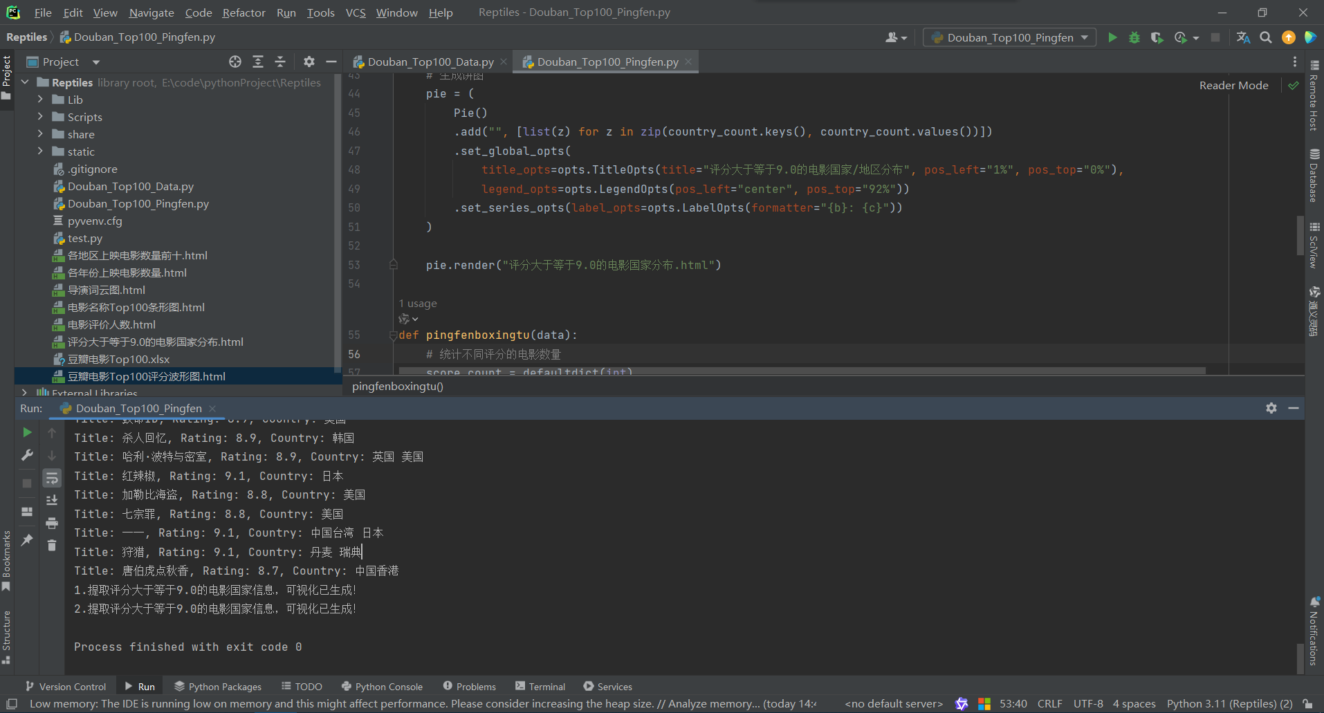The height and width of the screenshot is (713, 1324).
Task: Close the Douban_Top100_Pingfen.py editor tab
Action: 688,62
